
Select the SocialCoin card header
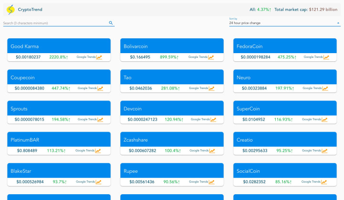point(285,171)
